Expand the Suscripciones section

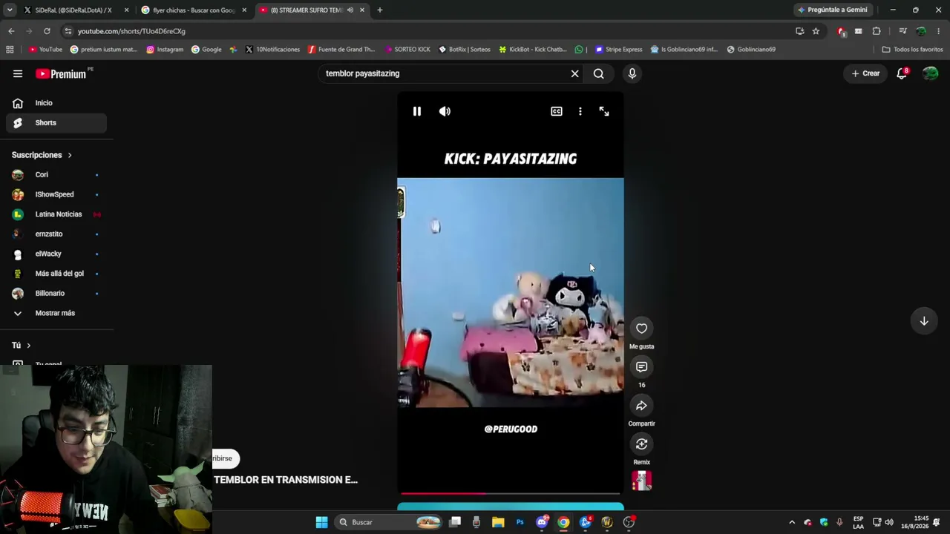tap(42, 155)
